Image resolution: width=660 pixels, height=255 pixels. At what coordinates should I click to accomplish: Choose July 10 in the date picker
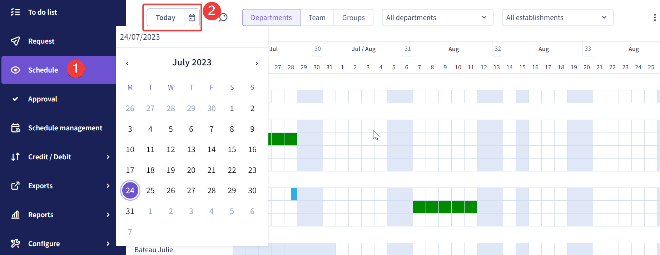tap(130, 149)
